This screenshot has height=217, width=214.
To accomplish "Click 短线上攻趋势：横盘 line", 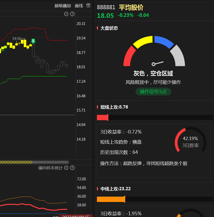I will point(121,142).
